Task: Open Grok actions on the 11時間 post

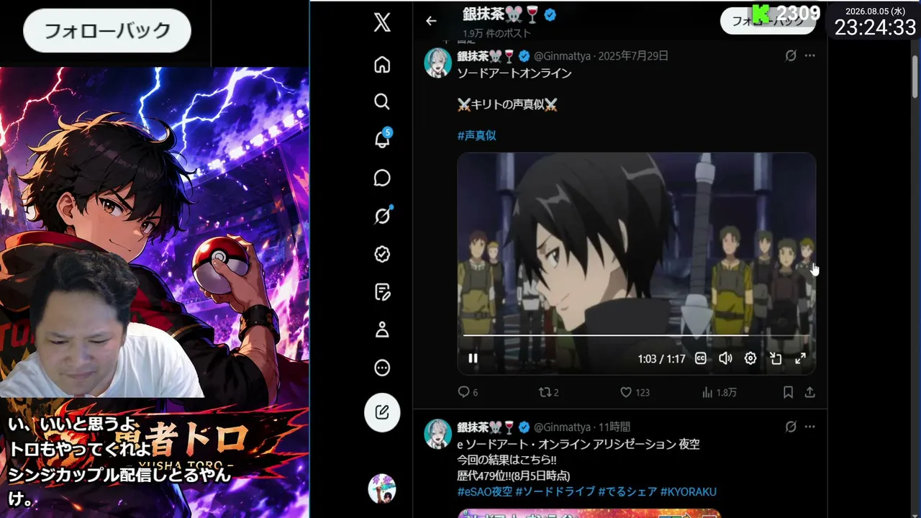Action: (791, 427)
